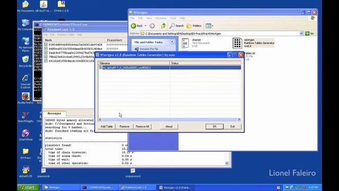Click Exit in Winrtgen dialog
This screenshot has height=191, width=339.
(x=233, y=126)
